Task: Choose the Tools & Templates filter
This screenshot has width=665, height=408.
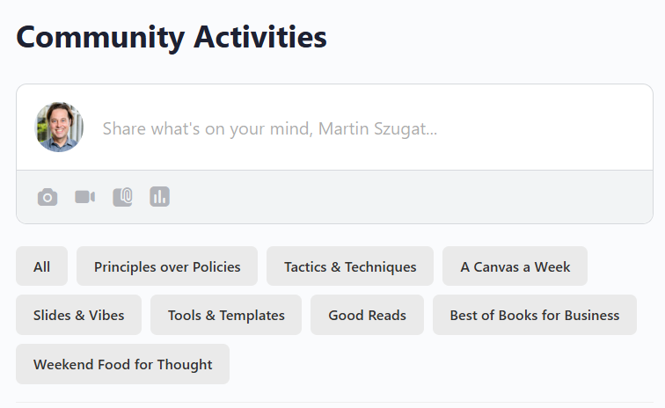Action: point(226,315)
